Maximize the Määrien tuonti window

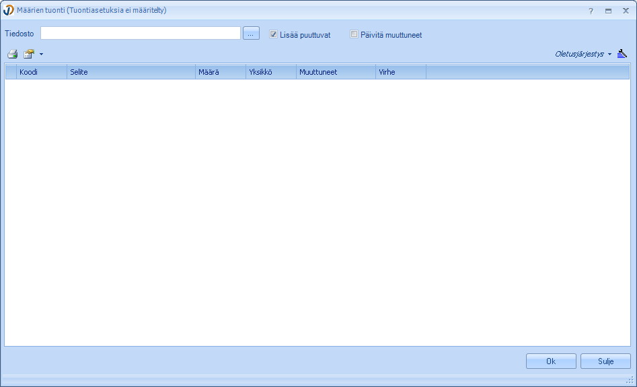[x=608, y=11]
